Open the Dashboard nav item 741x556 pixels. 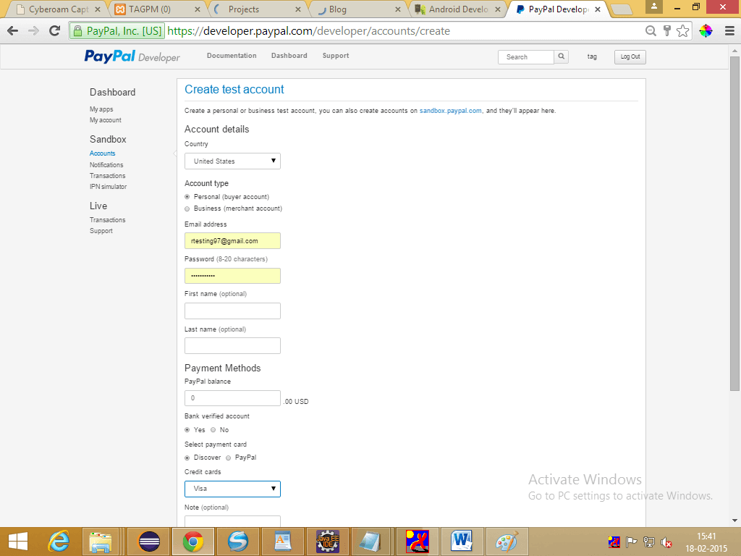point(289,56)
